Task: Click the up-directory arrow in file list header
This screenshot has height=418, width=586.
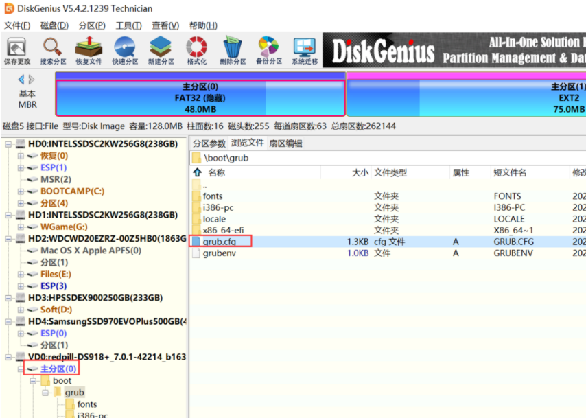Action: pos(198,172)
